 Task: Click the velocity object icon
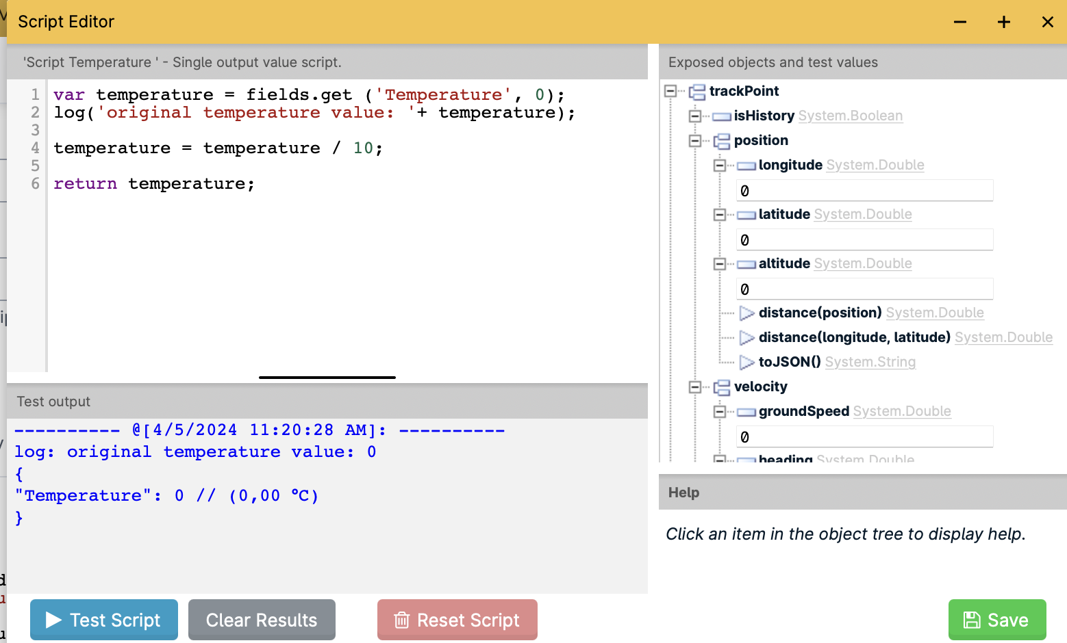721,387
